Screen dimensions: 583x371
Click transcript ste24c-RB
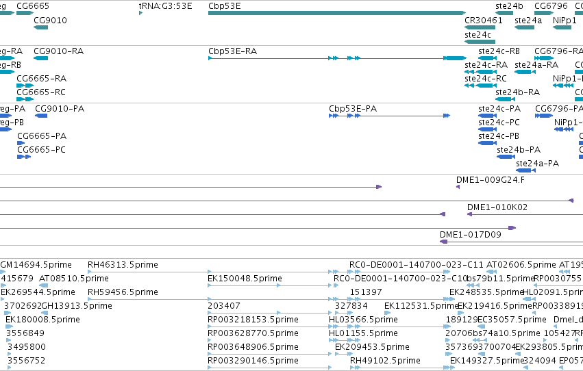point(488,58)
